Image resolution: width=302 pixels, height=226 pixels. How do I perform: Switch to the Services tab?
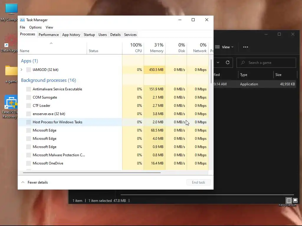(130, 35)
